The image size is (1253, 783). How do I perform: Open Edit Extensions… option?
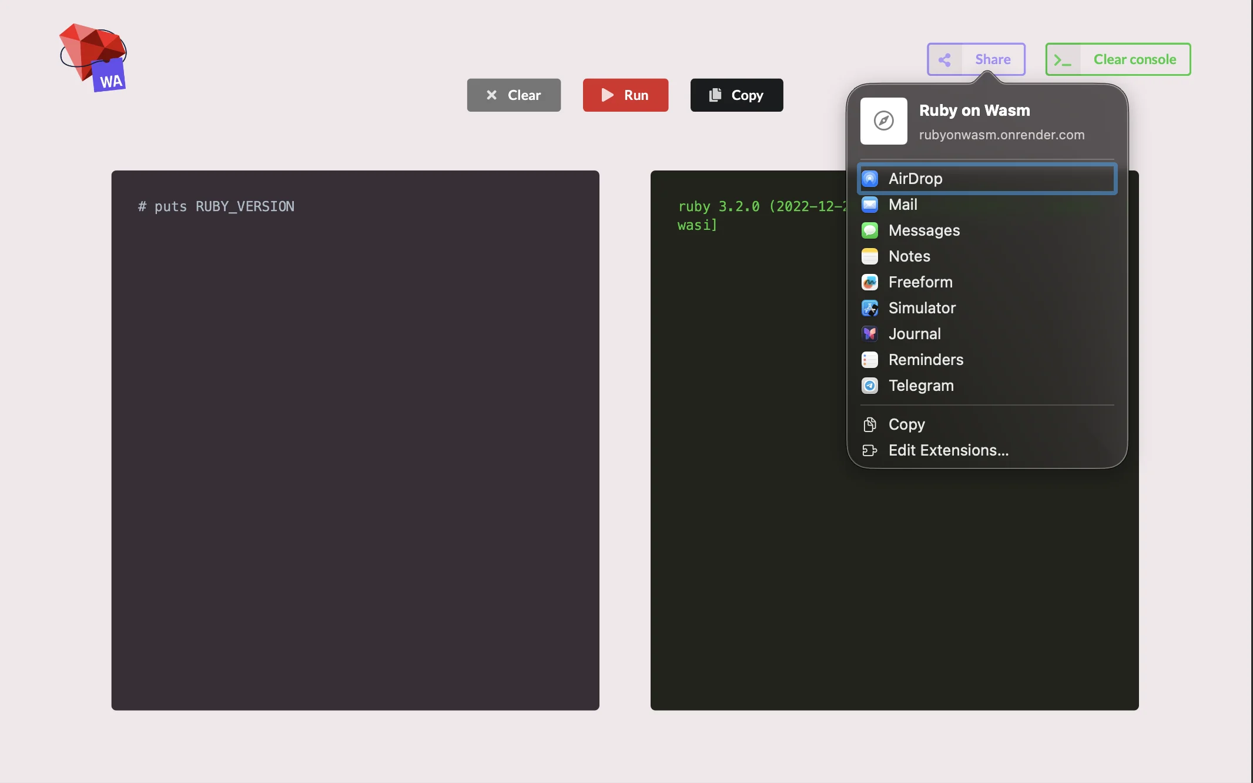pyautogui.click(x=948, y=450)
